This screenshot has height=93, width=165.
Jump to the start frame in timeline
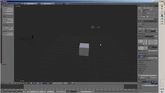[x=56, y=91]
